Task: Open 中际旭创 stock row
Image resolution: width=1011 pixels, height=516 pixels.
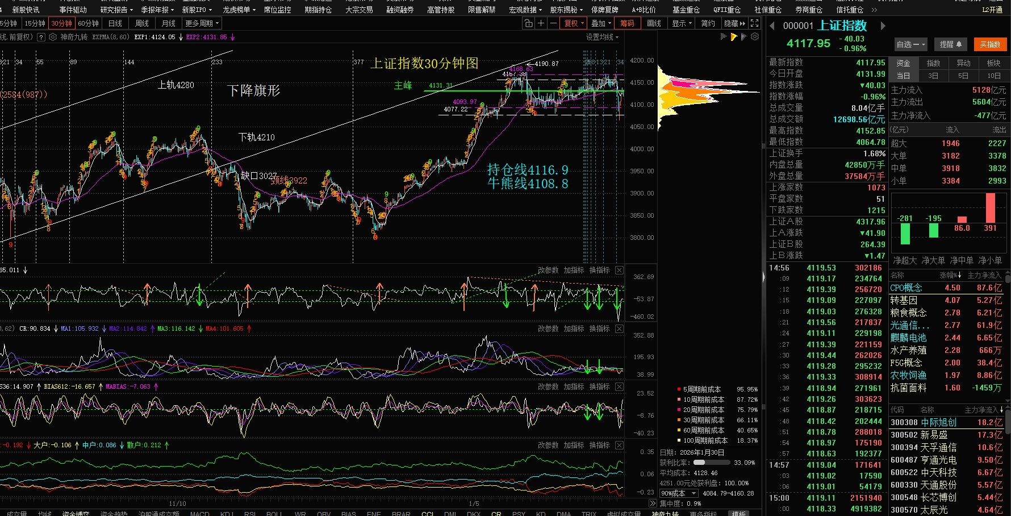Action: point(946,422)
